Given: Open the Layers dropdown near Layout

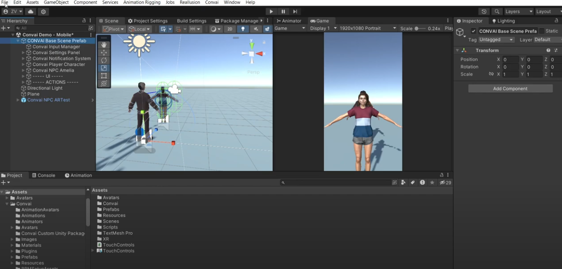Looking at the screenshot, I should coord(519,11).
